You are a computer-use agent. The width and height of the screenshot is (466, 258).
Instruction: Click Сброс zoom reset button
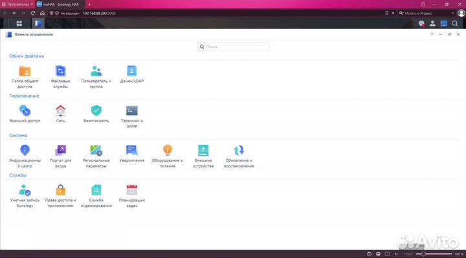tap(408, 254)
